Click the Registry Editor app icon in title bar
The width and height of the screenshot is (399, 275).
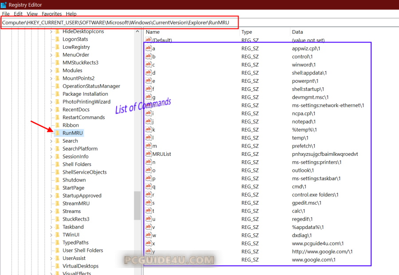4,5
